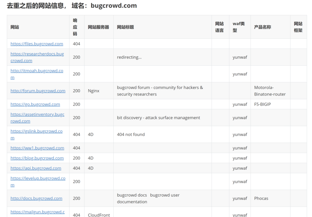The width and height of the screenshot is (312, 217).
Task: Select the Motorola-Binatone-router product cell
Action: pos(270,91)
